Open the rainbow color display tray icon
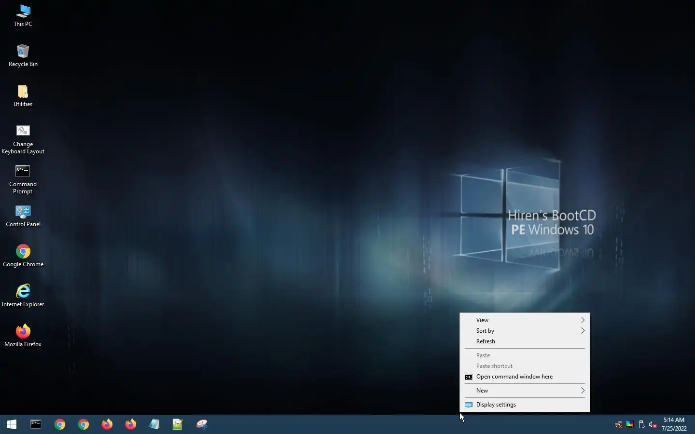This screenshot has width=695, height=434. click(x=630, y=425)
